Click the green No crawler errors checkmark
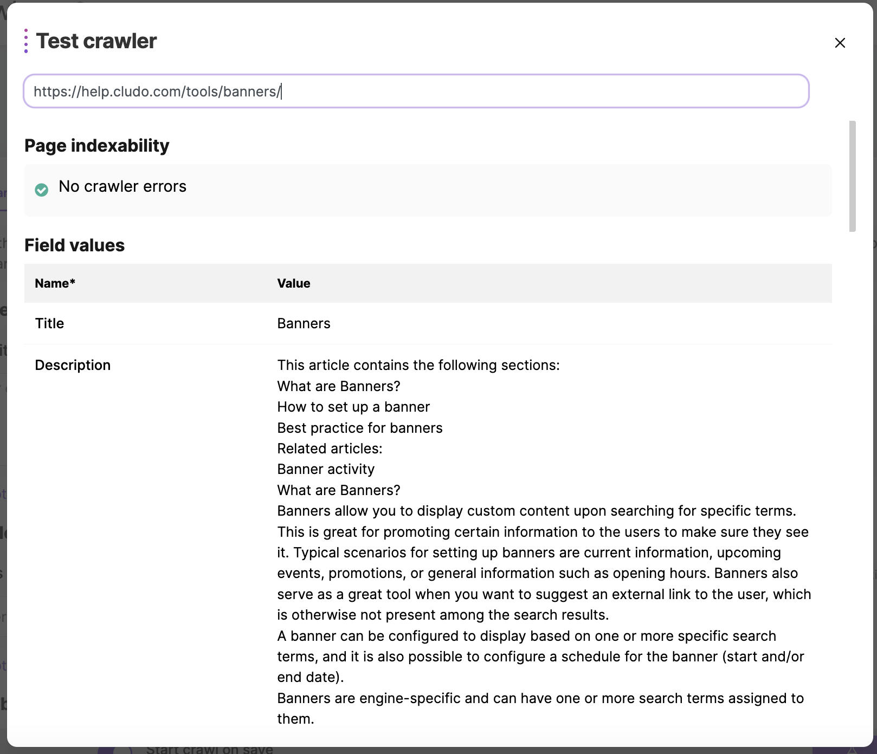Image resolution: width=877 pixels, height=754 pixels. pyautogui.click(x=42, y=190)
